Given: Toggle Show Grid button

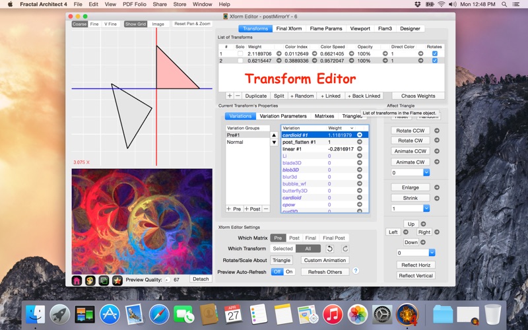Looking at the screenshot, I should [135, 24].
